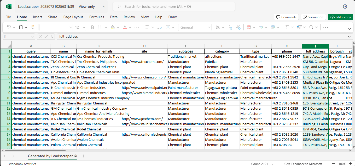Image resolution: width=355 pixels, height=166 pixels.
Task: Switch to the Review tab
Action: (x=129, y=17)
